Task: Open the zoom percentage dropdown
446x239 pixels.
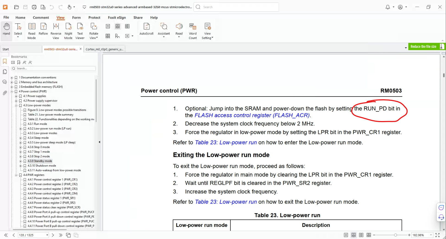Action: (x=431, y=235)
